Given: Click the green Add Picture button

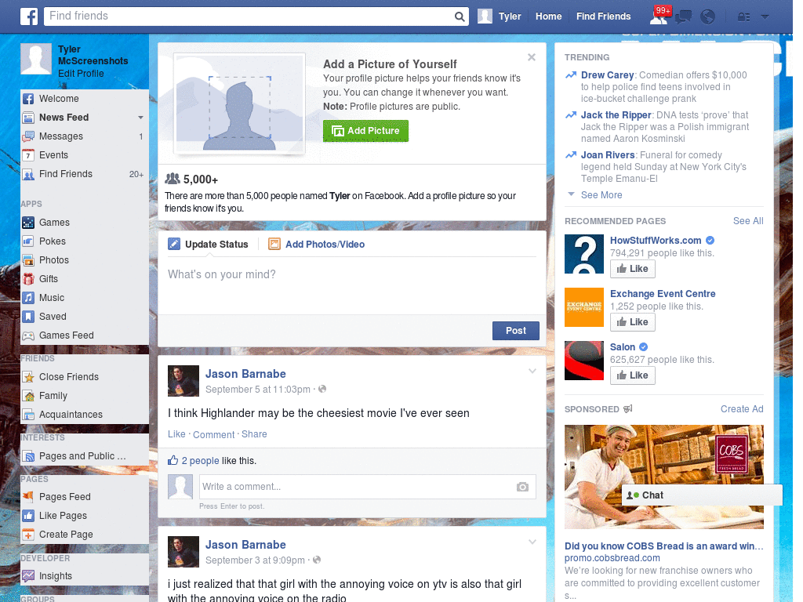Looking at the screenshot, I should click(365, 131).
